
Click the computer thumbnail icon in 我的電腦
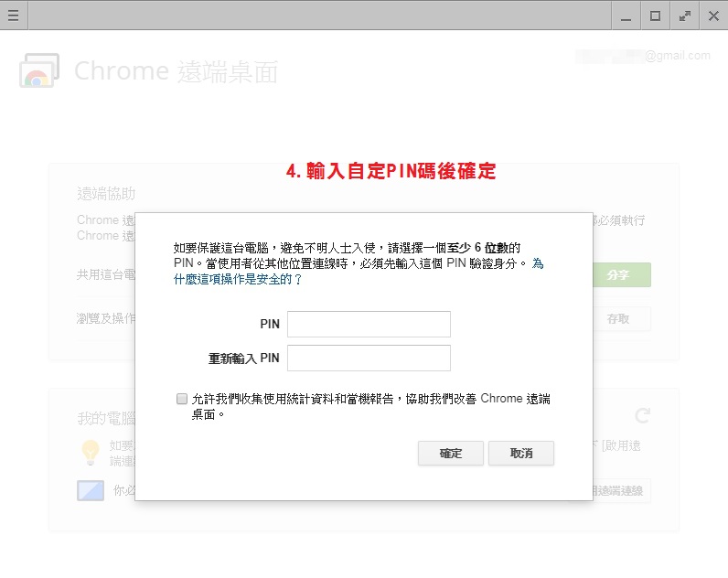91,491
